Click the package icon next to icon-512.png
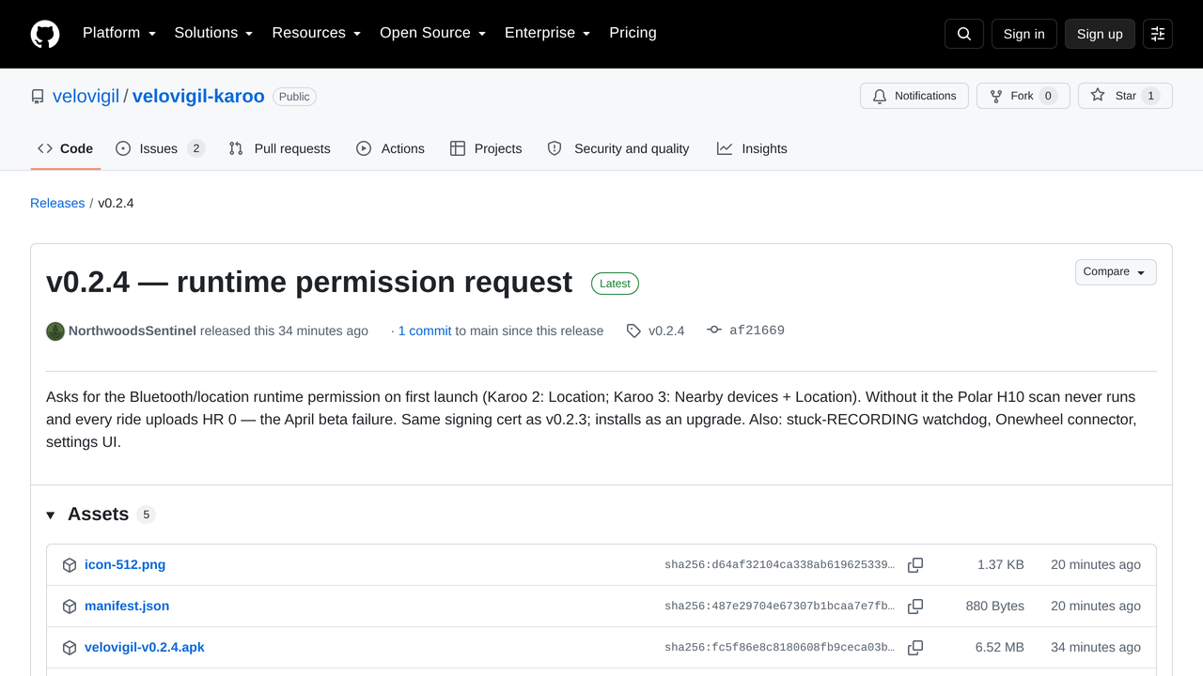Image resolution: width=1203 pixels, height=676 pixels. tap(70, 565)
